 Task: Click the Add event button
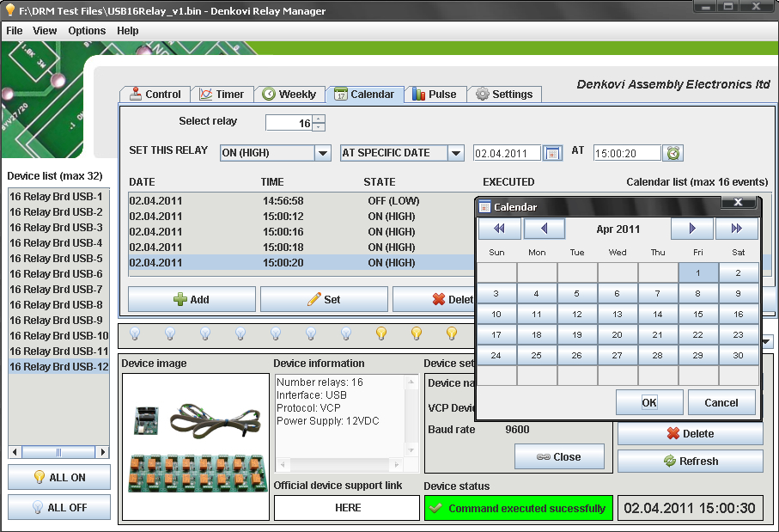[x=192, y=299]
